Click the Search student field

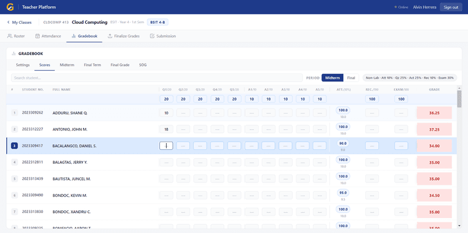click(157, 77)
